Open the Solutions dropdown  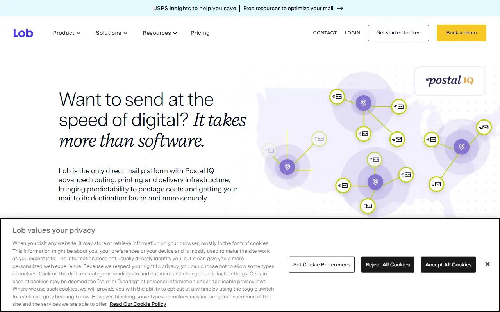tap(112, 33)
